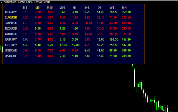Click the NZDUSD pair label
The width and height of the screenshot is (178, 112).
click(x=11, y=28)
